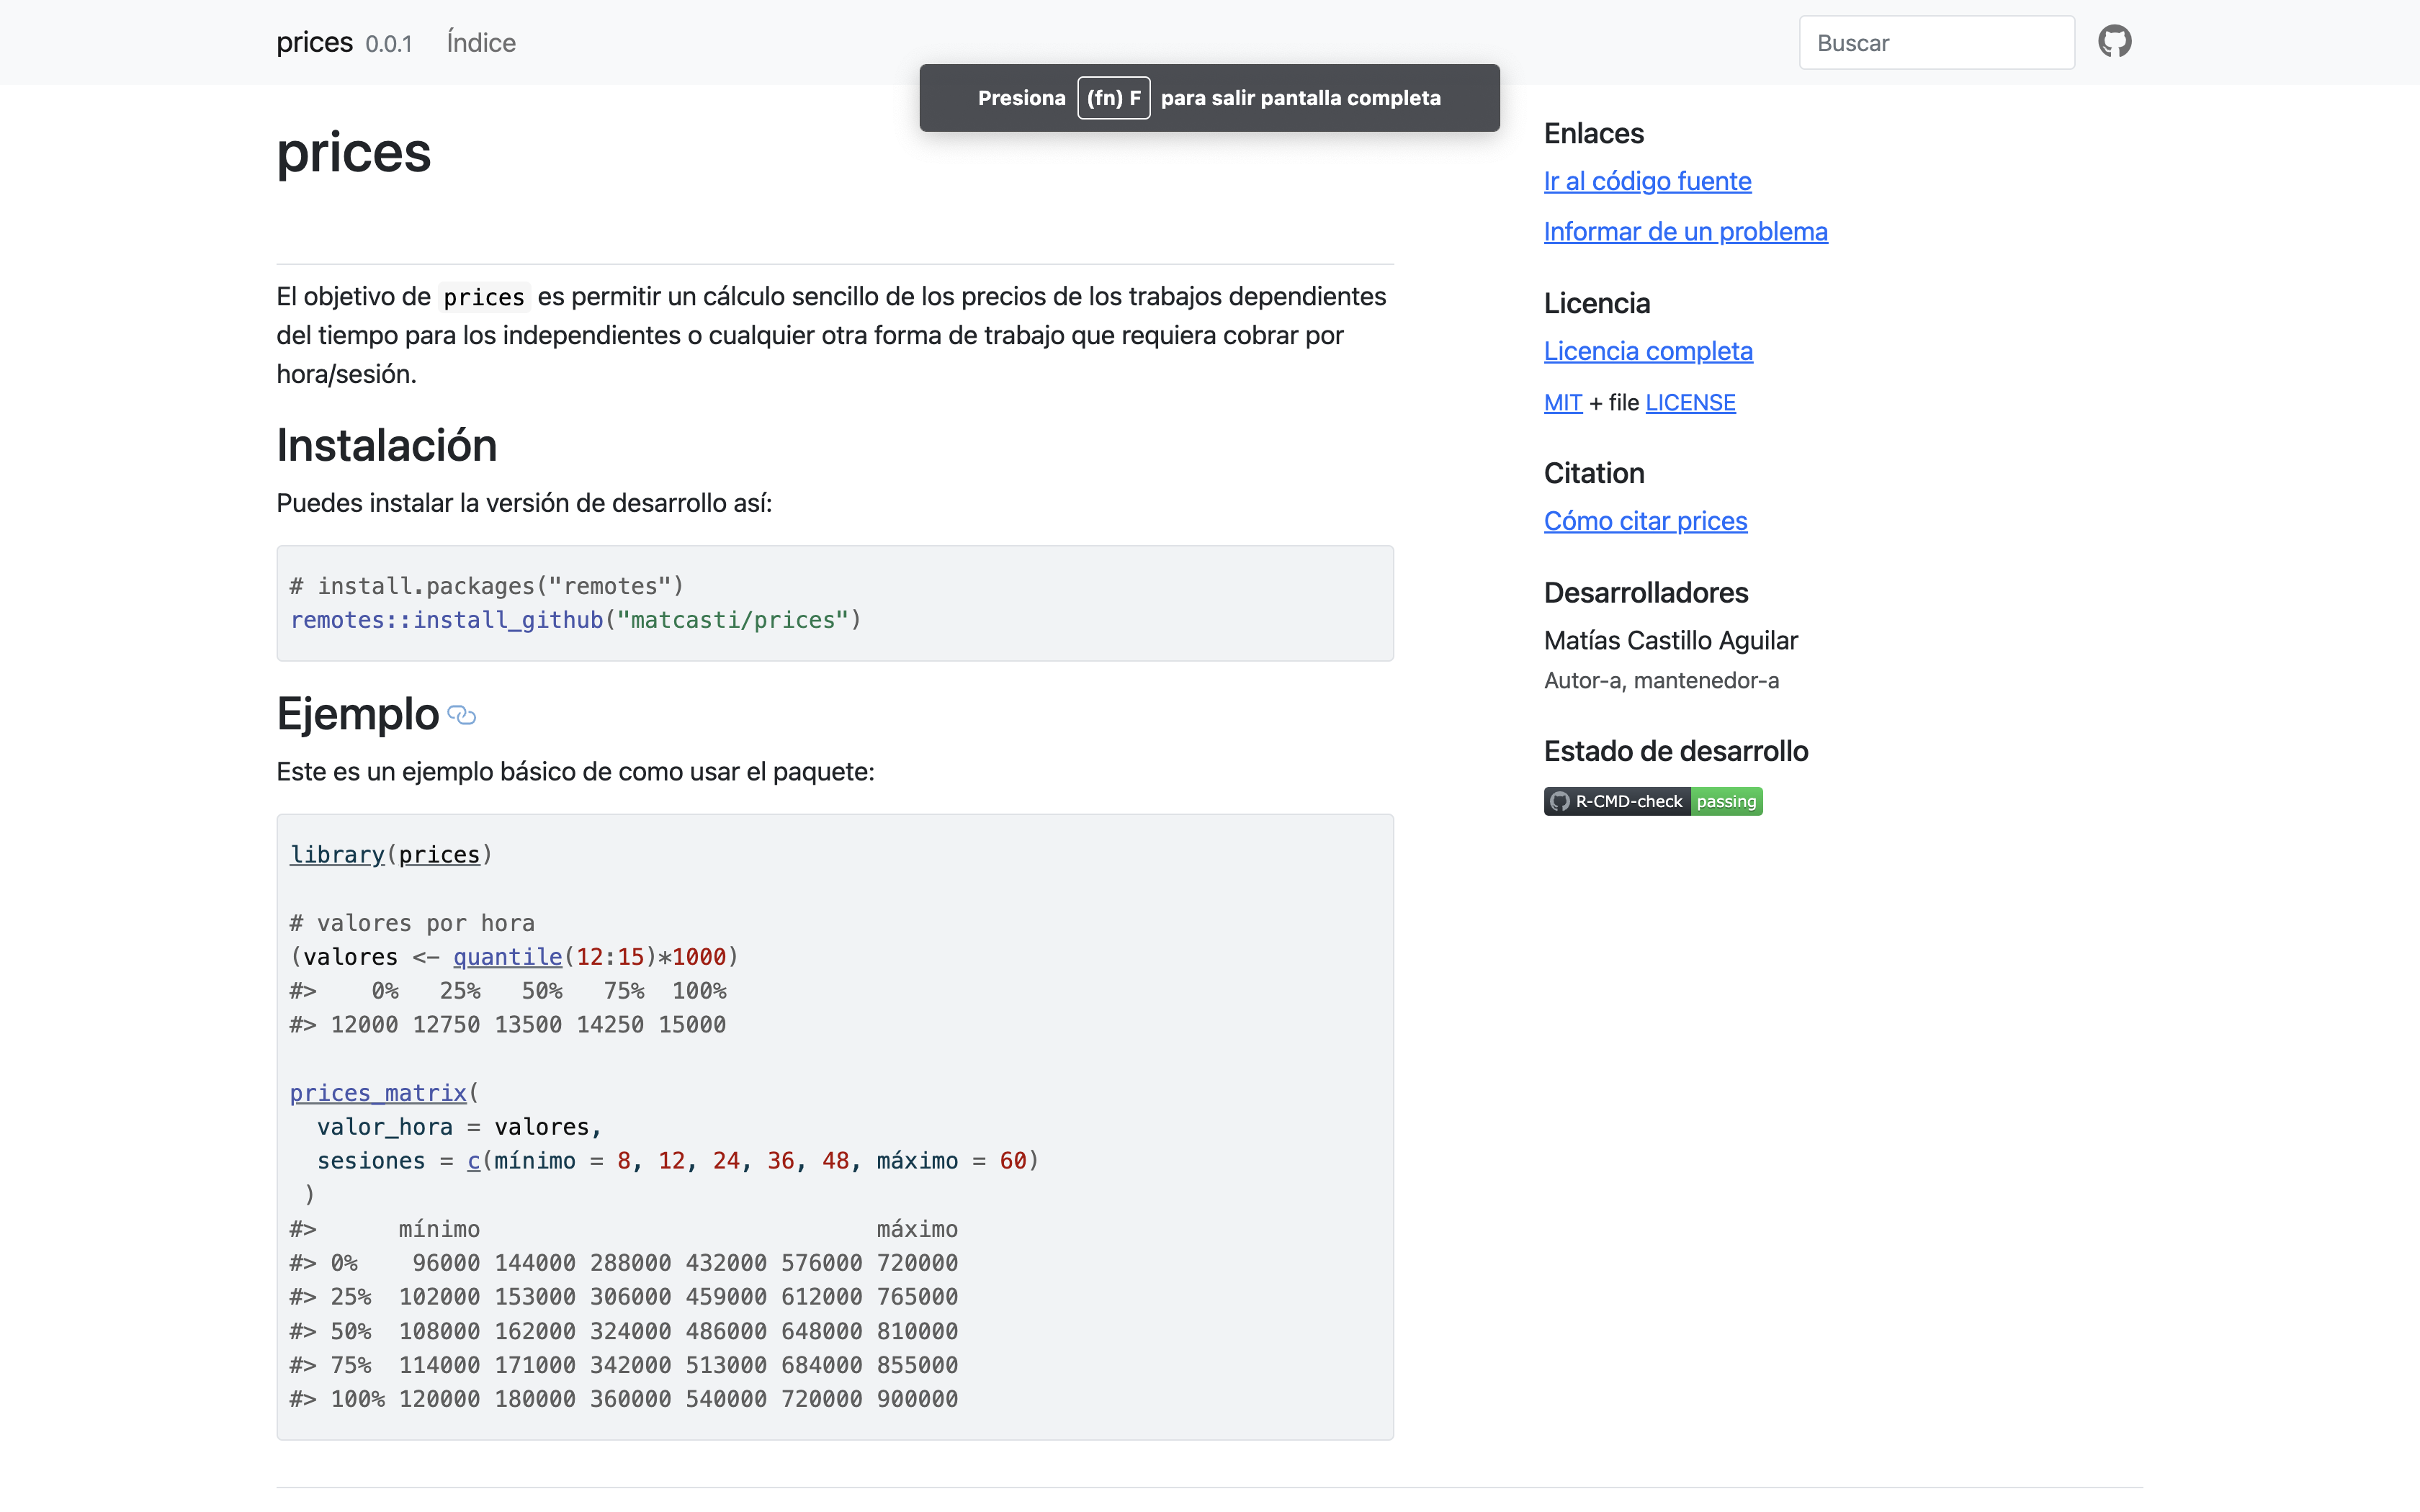Click the version number 0.0.1 label
This screenshot has width=2420, height=1512.
(x=388, y=44)
